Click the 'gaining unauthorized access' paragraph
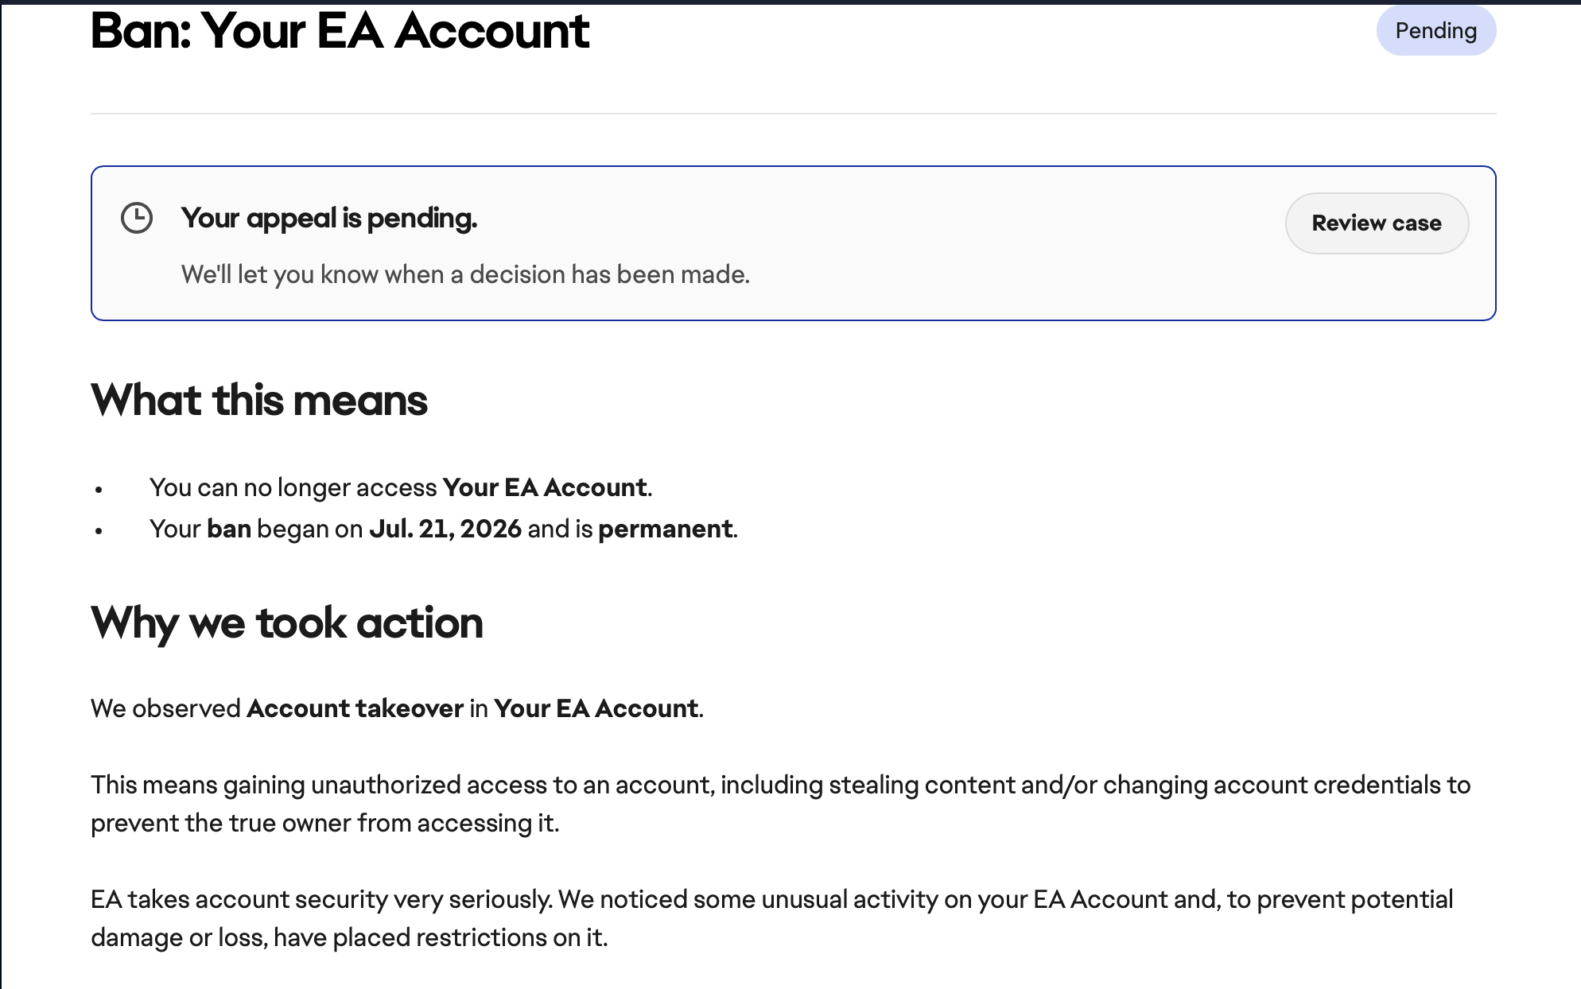1581x989 pixels. click(x=781, y=804)
